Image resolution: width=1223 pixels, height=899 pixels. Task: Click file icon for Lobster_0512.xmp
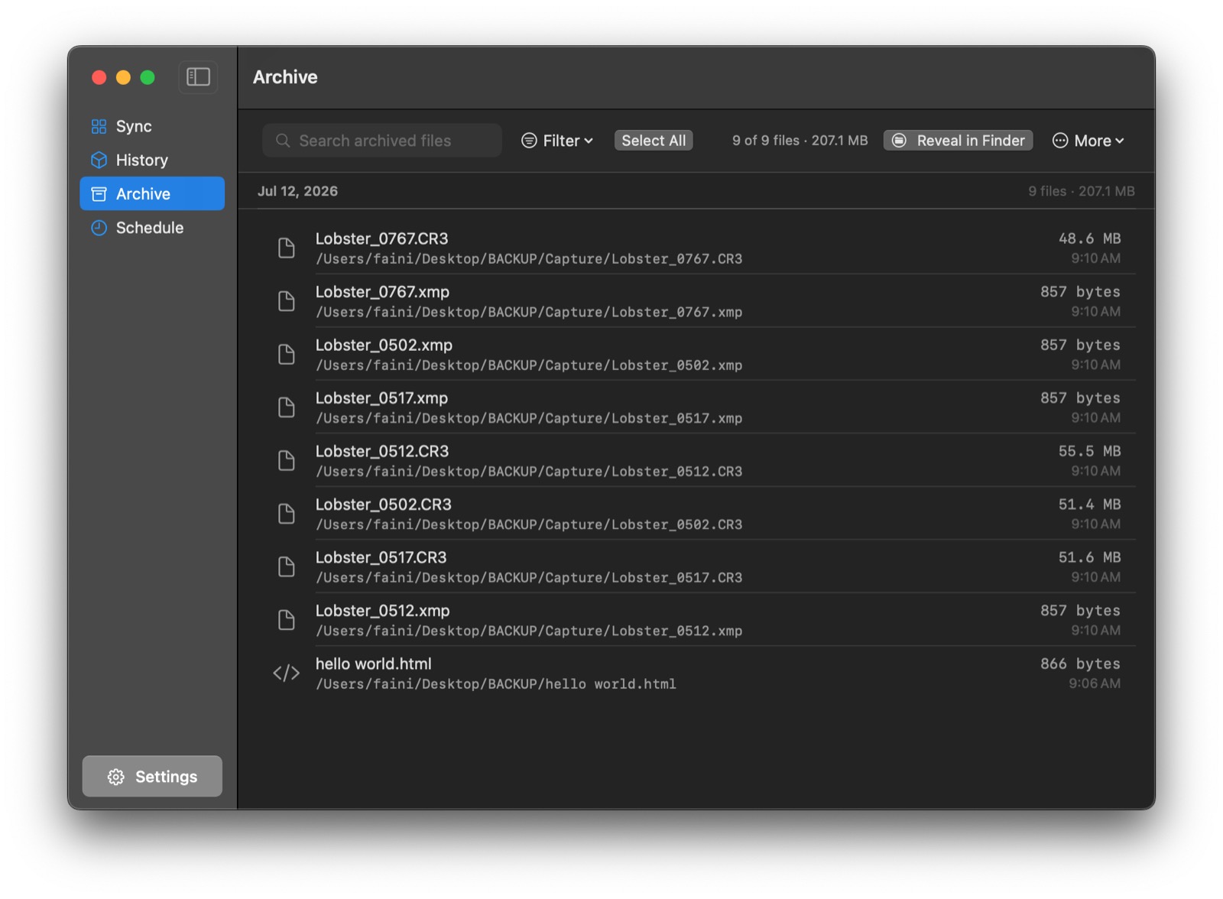tap(286, 620)
